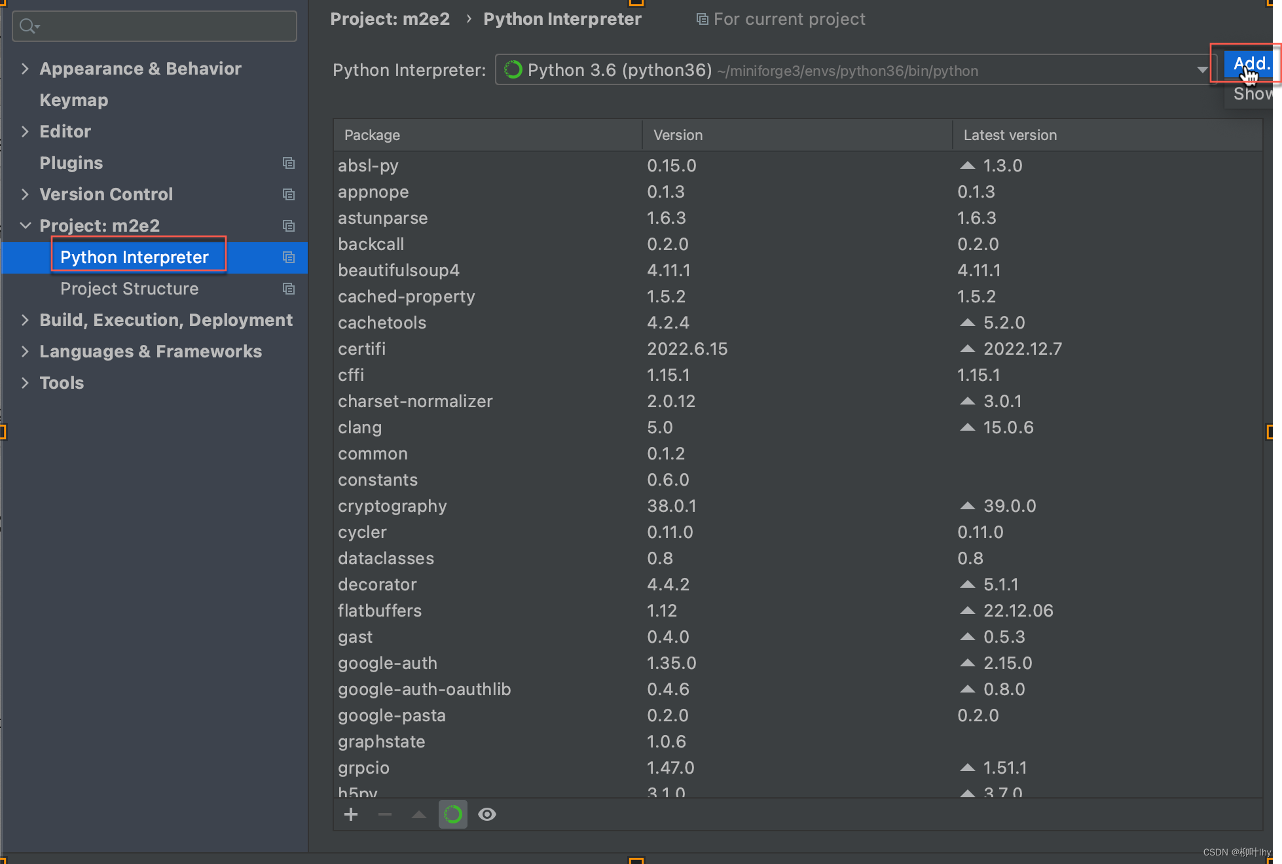Screen dimensions: 1282x864
Task: Click the upgrade package arrow icon
Action: point(419,814)
